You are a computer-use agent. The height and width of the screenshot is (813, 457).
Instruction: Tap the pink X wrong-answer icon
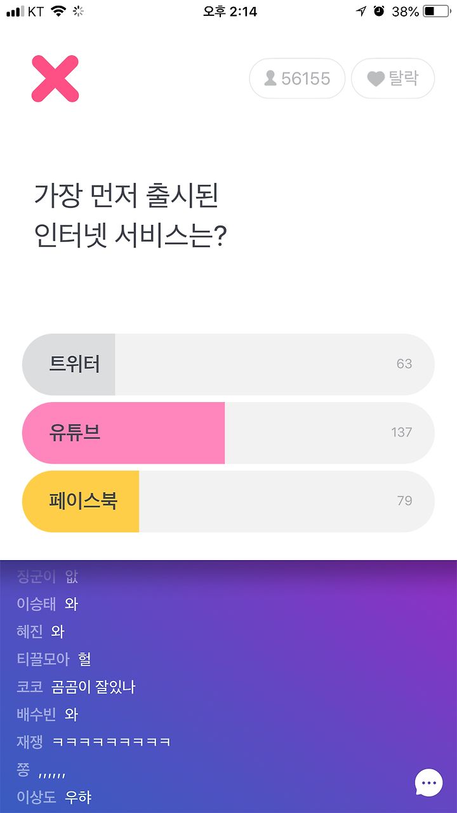coord(55,79)
